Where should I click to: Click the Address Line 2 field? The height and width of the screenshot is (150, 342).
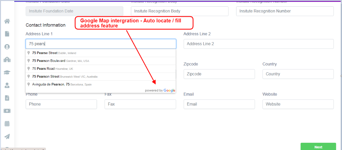pyautogui.click(x=258, y=44)
